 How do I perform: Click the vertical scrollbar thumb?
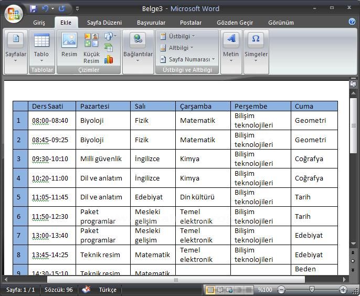tap(353, 125)
